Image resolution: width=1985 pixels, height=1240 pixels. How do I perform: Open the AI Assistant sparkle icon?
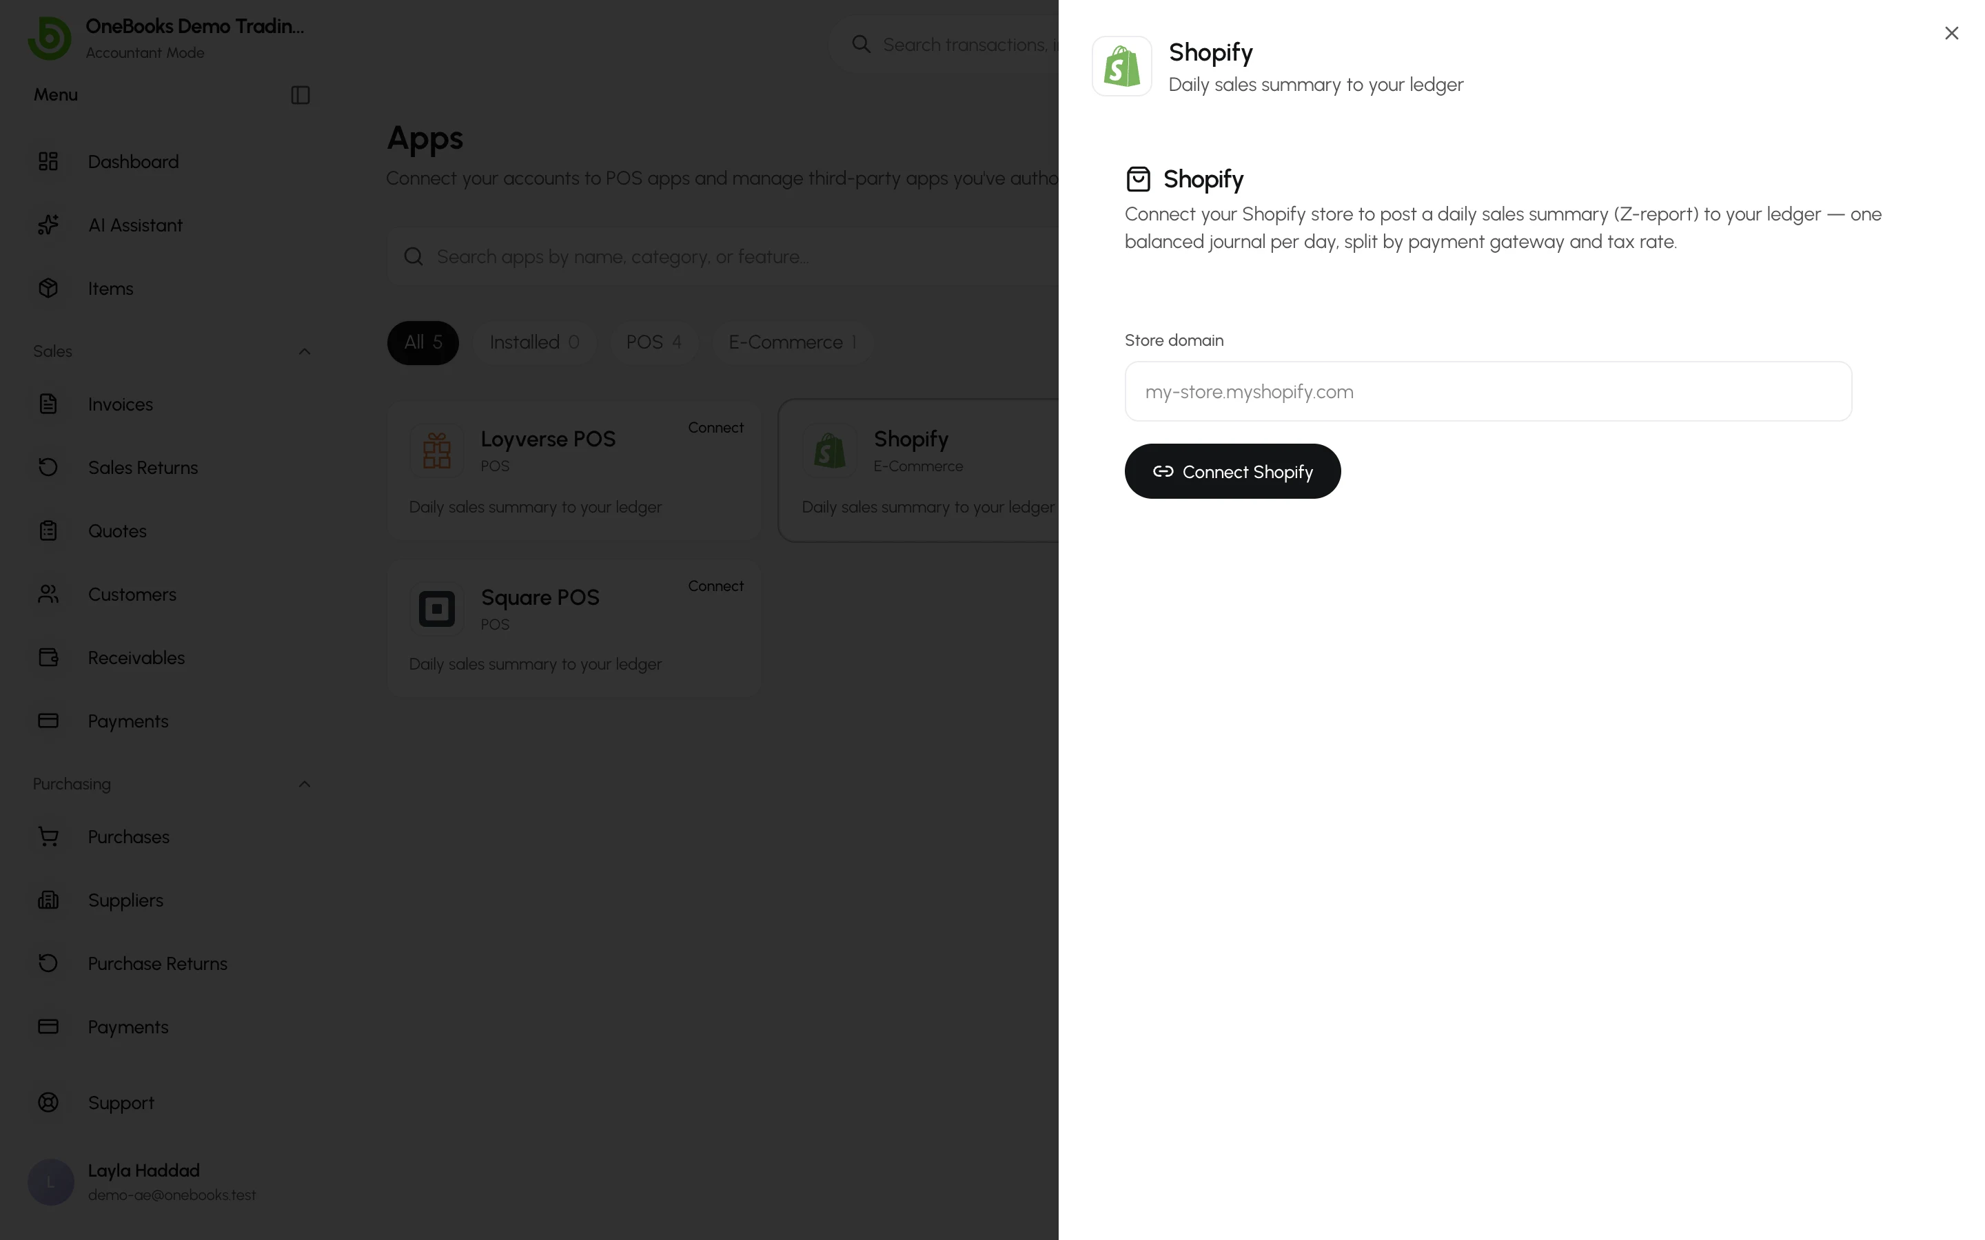click(x=48, y=225)
